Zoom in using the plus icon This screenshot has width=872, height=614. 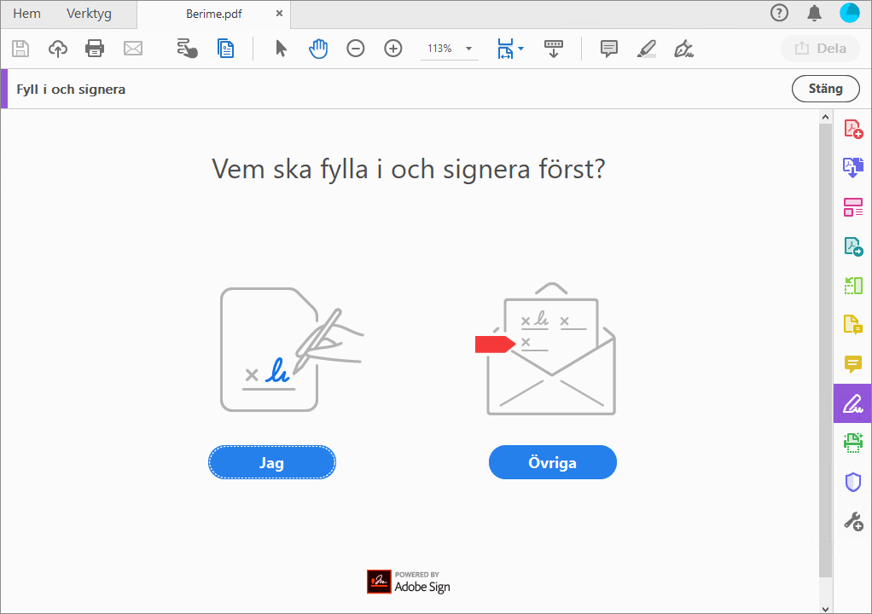click(392, 49)
